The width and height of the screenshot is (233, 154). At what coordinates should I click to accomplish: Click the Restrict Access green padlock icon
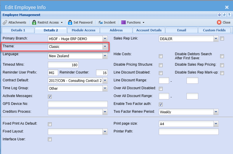coord(34,22)
